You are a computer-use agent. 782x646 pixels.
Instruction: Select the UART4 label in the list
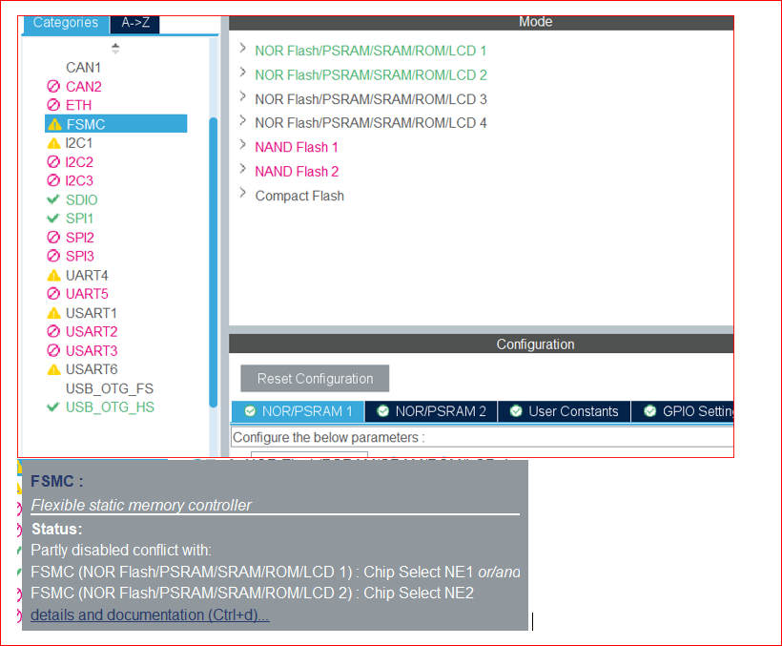pos(87,275)
